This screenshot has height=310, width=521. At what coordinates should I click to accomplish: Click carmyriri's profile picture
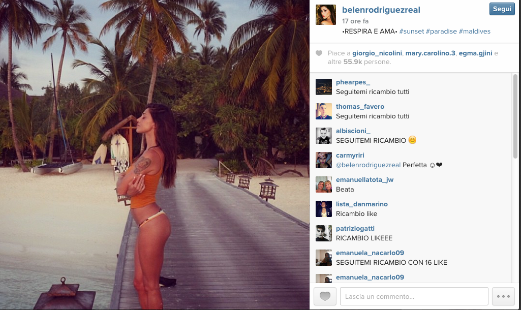coord(324,160)
